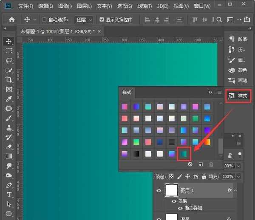The image size is (255, 220).
Task: Select the Eyedropper tool
Action: coord(8,99)
